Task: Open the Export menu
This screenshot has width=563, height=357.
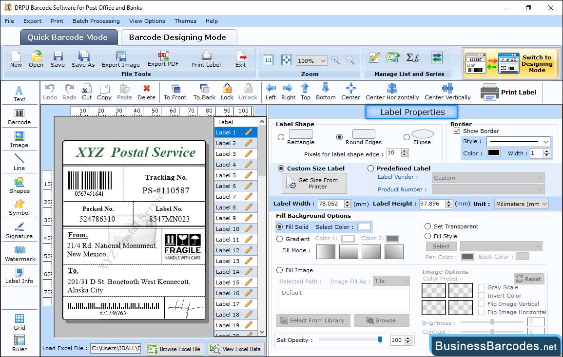Action: [32, 21]
